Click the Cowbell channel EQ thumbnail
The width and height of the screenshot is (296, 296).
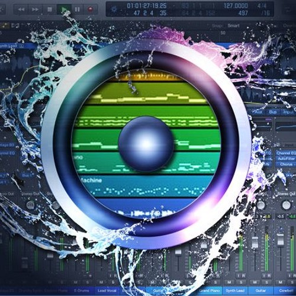286,127
